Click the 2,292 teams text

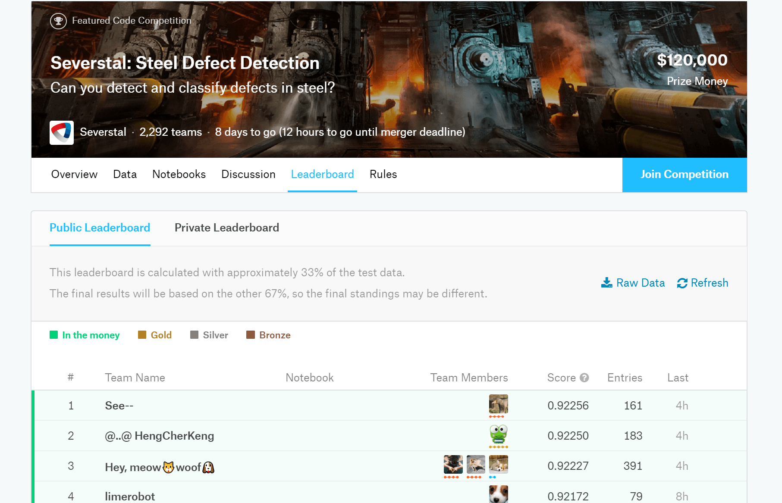(x=171, y=132)
